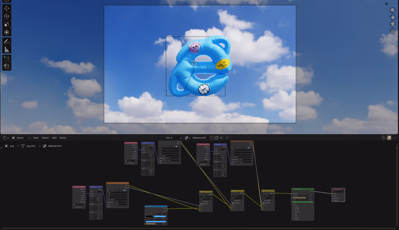Click the gradient bar on Color Ramp node

156,217
